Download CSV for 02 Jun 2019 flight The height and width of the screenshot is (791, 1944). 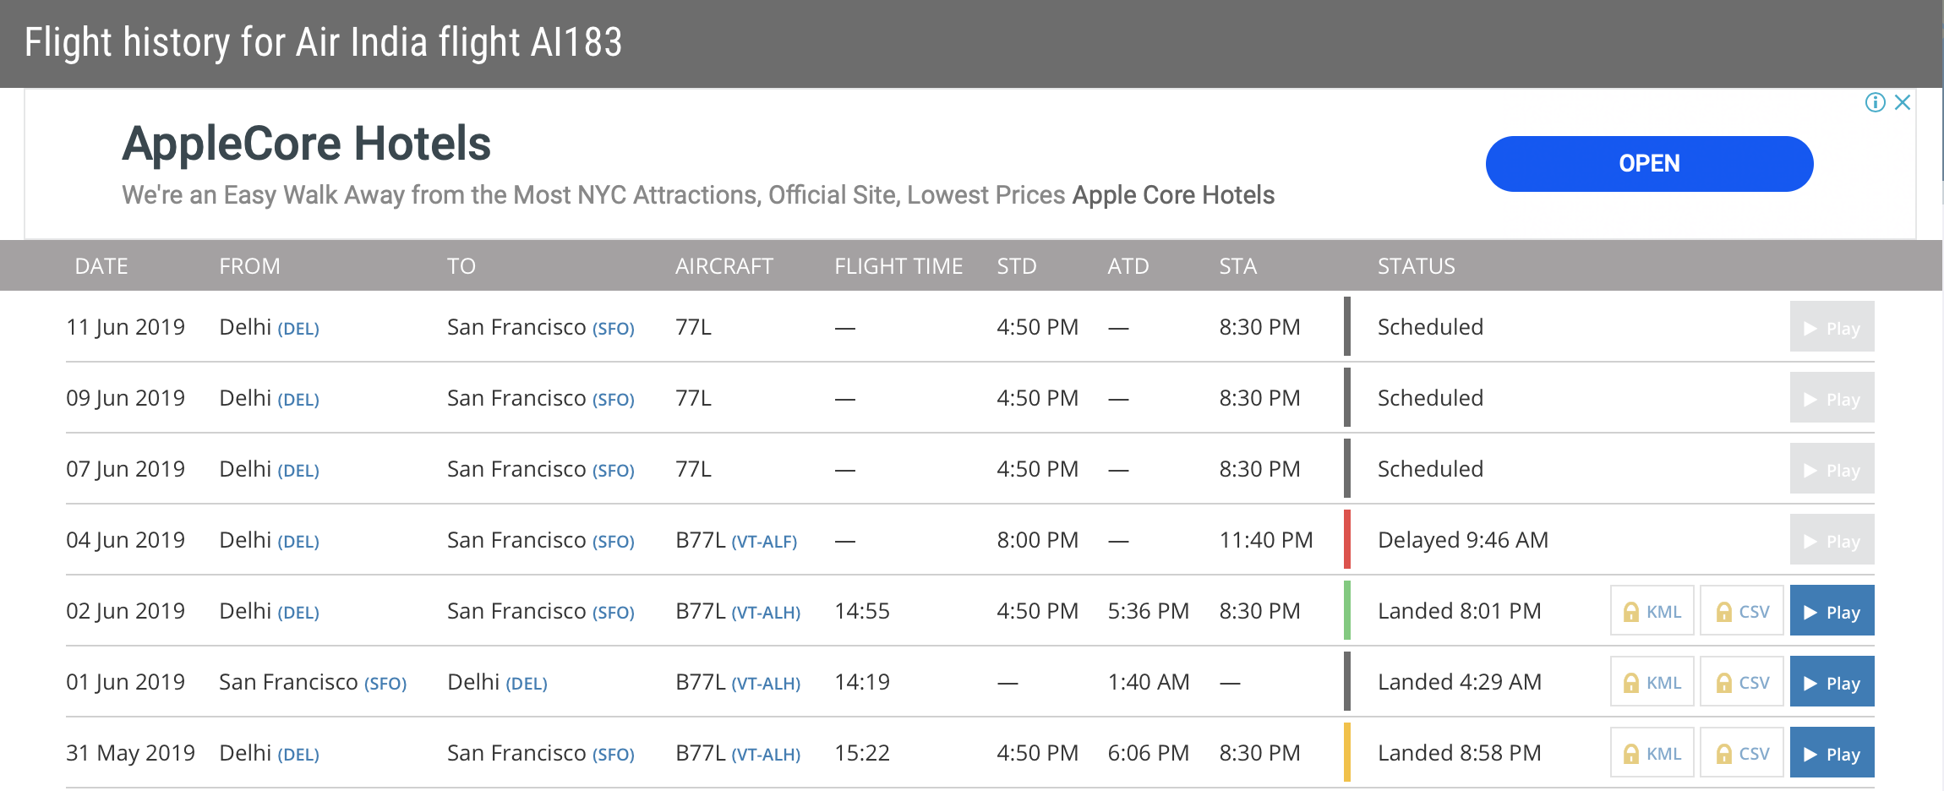(x=1741, y=611)
